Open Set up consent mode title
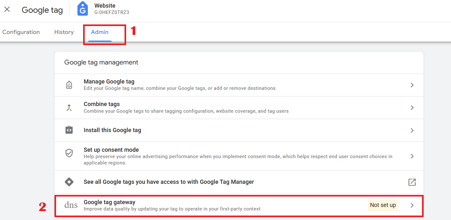 point(111,150)
